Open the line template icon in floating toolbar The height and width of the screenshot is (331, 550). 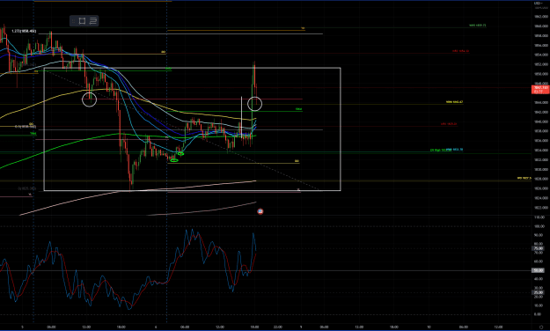click(x=93, y=21)
